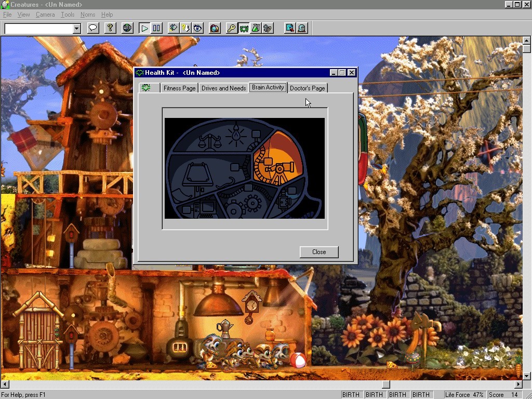Click the monitor with pointer toolbar icon

click(x=290, y=28)
